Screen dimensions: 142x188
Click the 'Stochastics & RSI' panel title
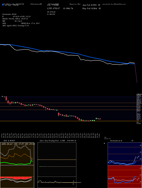point(122,141)
